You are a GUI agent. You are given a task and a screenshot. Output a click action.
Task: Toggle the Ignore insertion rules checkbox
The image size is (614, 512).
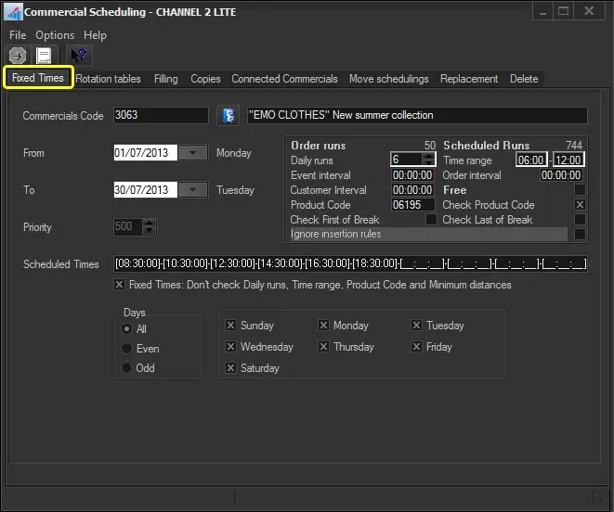pyautogui.click(x=580, y=235)
